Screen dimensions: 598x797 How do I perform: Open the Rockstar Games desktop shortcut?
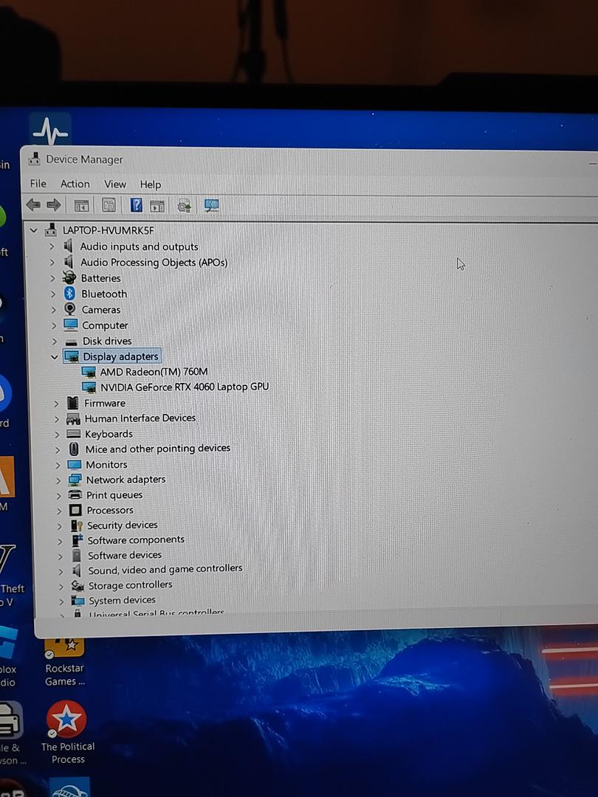point(64,662)
